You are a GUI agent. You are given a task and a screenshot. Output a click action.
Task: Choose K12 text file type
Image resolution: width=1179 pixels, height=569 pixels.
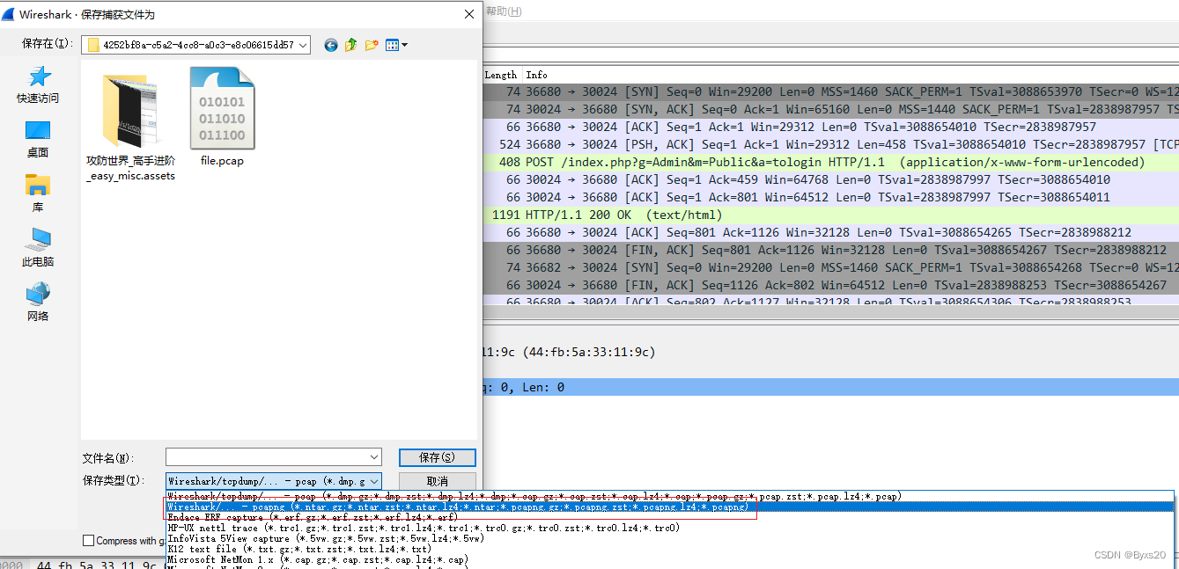670,549
